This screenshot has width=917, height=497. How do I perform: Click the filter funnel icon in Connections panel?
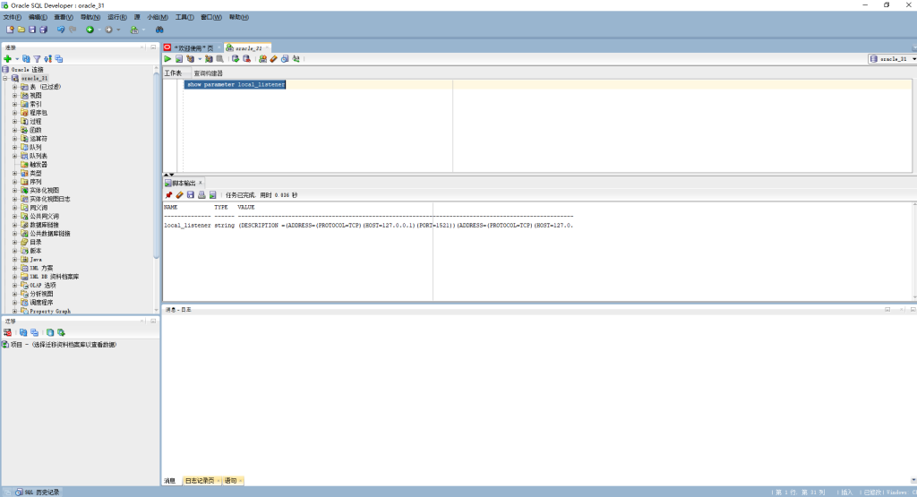coord(38,58)
